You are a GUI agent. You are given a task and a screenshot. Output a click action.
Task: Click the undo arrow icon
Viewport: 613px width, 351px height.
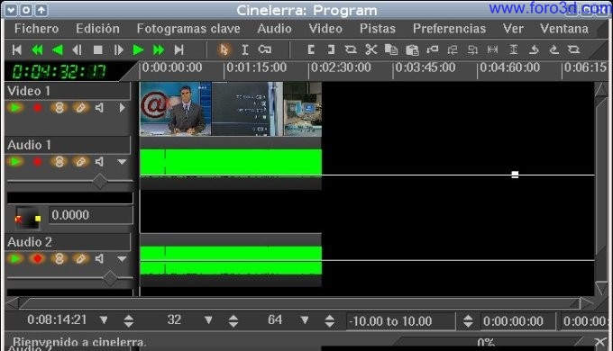point(534,49)
